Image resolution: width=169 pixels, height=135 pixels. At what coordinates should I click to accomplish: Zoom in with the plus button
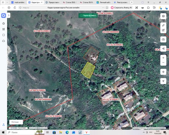click(x=163, y=58)
